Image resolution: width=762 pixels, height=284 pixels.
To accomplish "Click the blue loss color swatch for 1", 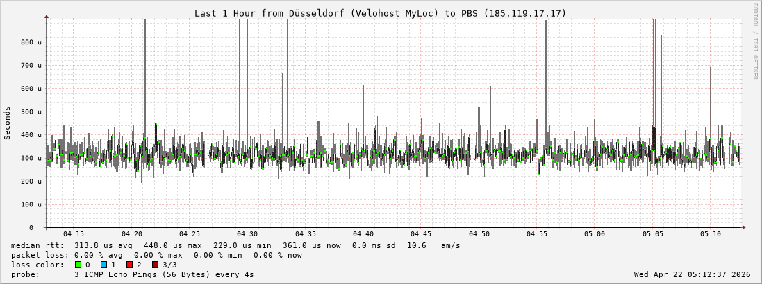I will 103,265.
